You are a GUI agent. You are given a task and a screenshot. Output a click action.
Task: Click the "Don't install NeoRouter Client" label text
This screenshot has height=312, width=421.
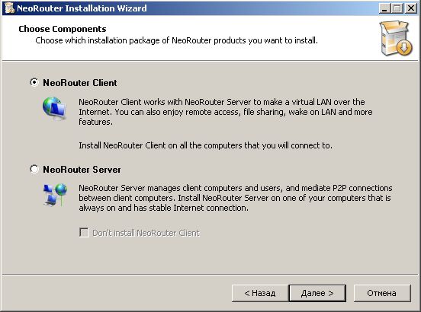coord(146,233)
